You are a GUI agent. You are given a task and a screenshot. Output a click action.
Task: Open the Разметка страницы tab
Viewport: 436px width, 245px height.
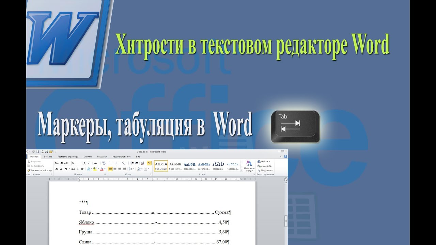click(x=68, y=157)
